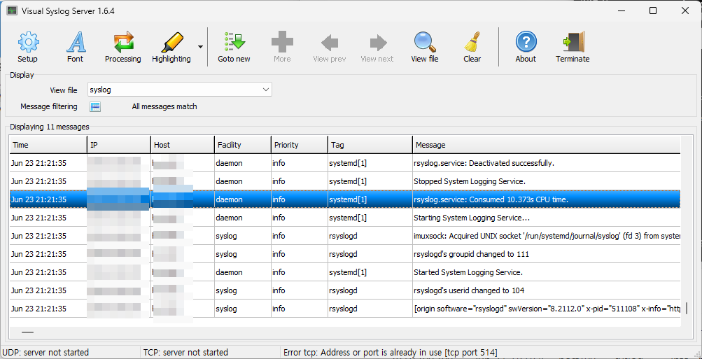Sort by the IP column header
This screenshot has width=702, height=359.
point(119,145)
